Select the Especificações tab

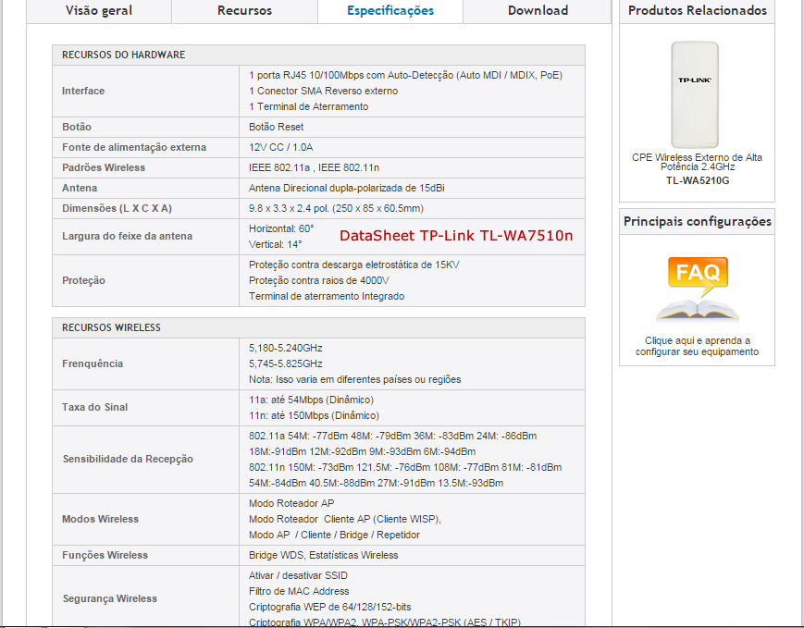390,11
